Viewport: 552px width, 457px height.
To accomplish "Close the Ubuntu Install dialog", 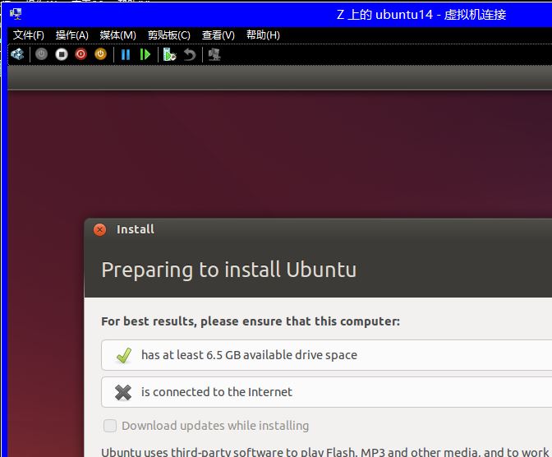I will click(100, 230).
